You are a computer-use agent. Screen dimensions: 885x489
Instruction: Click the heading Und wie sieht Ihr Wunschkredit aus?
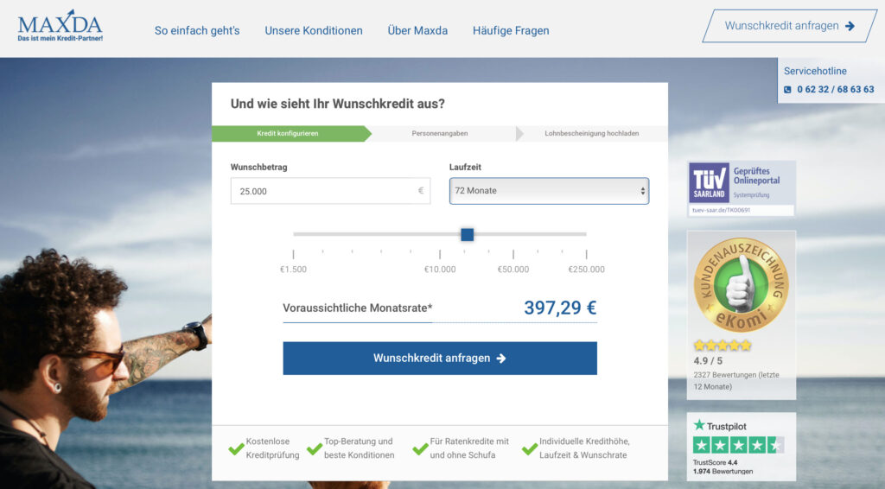[338, 104]
